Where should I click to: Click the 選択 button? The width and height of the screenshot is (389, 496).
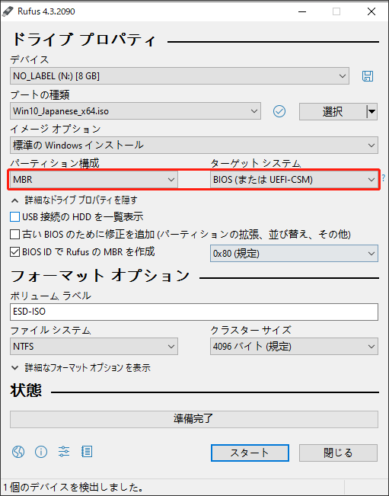pyautogui.click(x=333, y=111)
